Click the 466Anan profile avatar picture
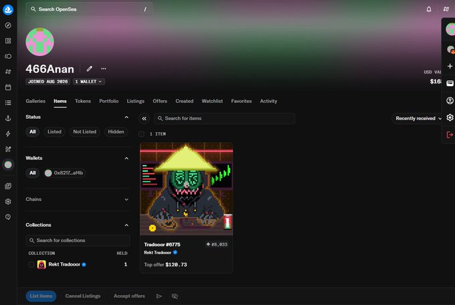The image size is (455, 305). [39, 42]
